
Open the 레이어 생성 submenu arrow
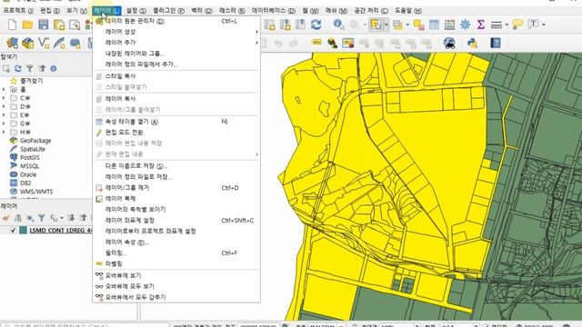click(x=256, y=32)
